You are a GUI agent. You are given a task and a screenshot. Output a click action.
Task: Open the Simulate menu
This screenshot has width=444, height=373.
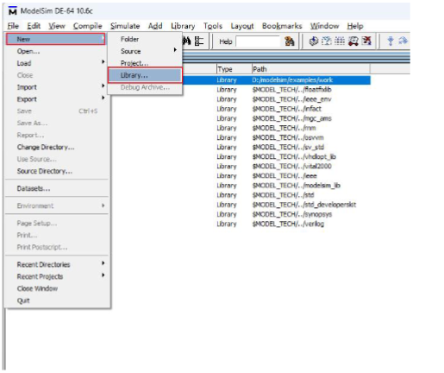(125, 26)
